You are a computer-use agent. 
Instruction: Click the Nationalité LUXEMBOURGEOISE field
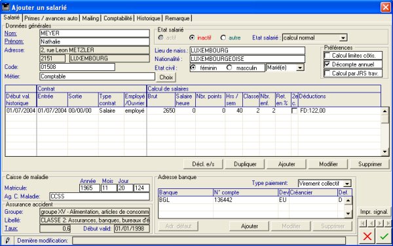(x=248, y=59)
